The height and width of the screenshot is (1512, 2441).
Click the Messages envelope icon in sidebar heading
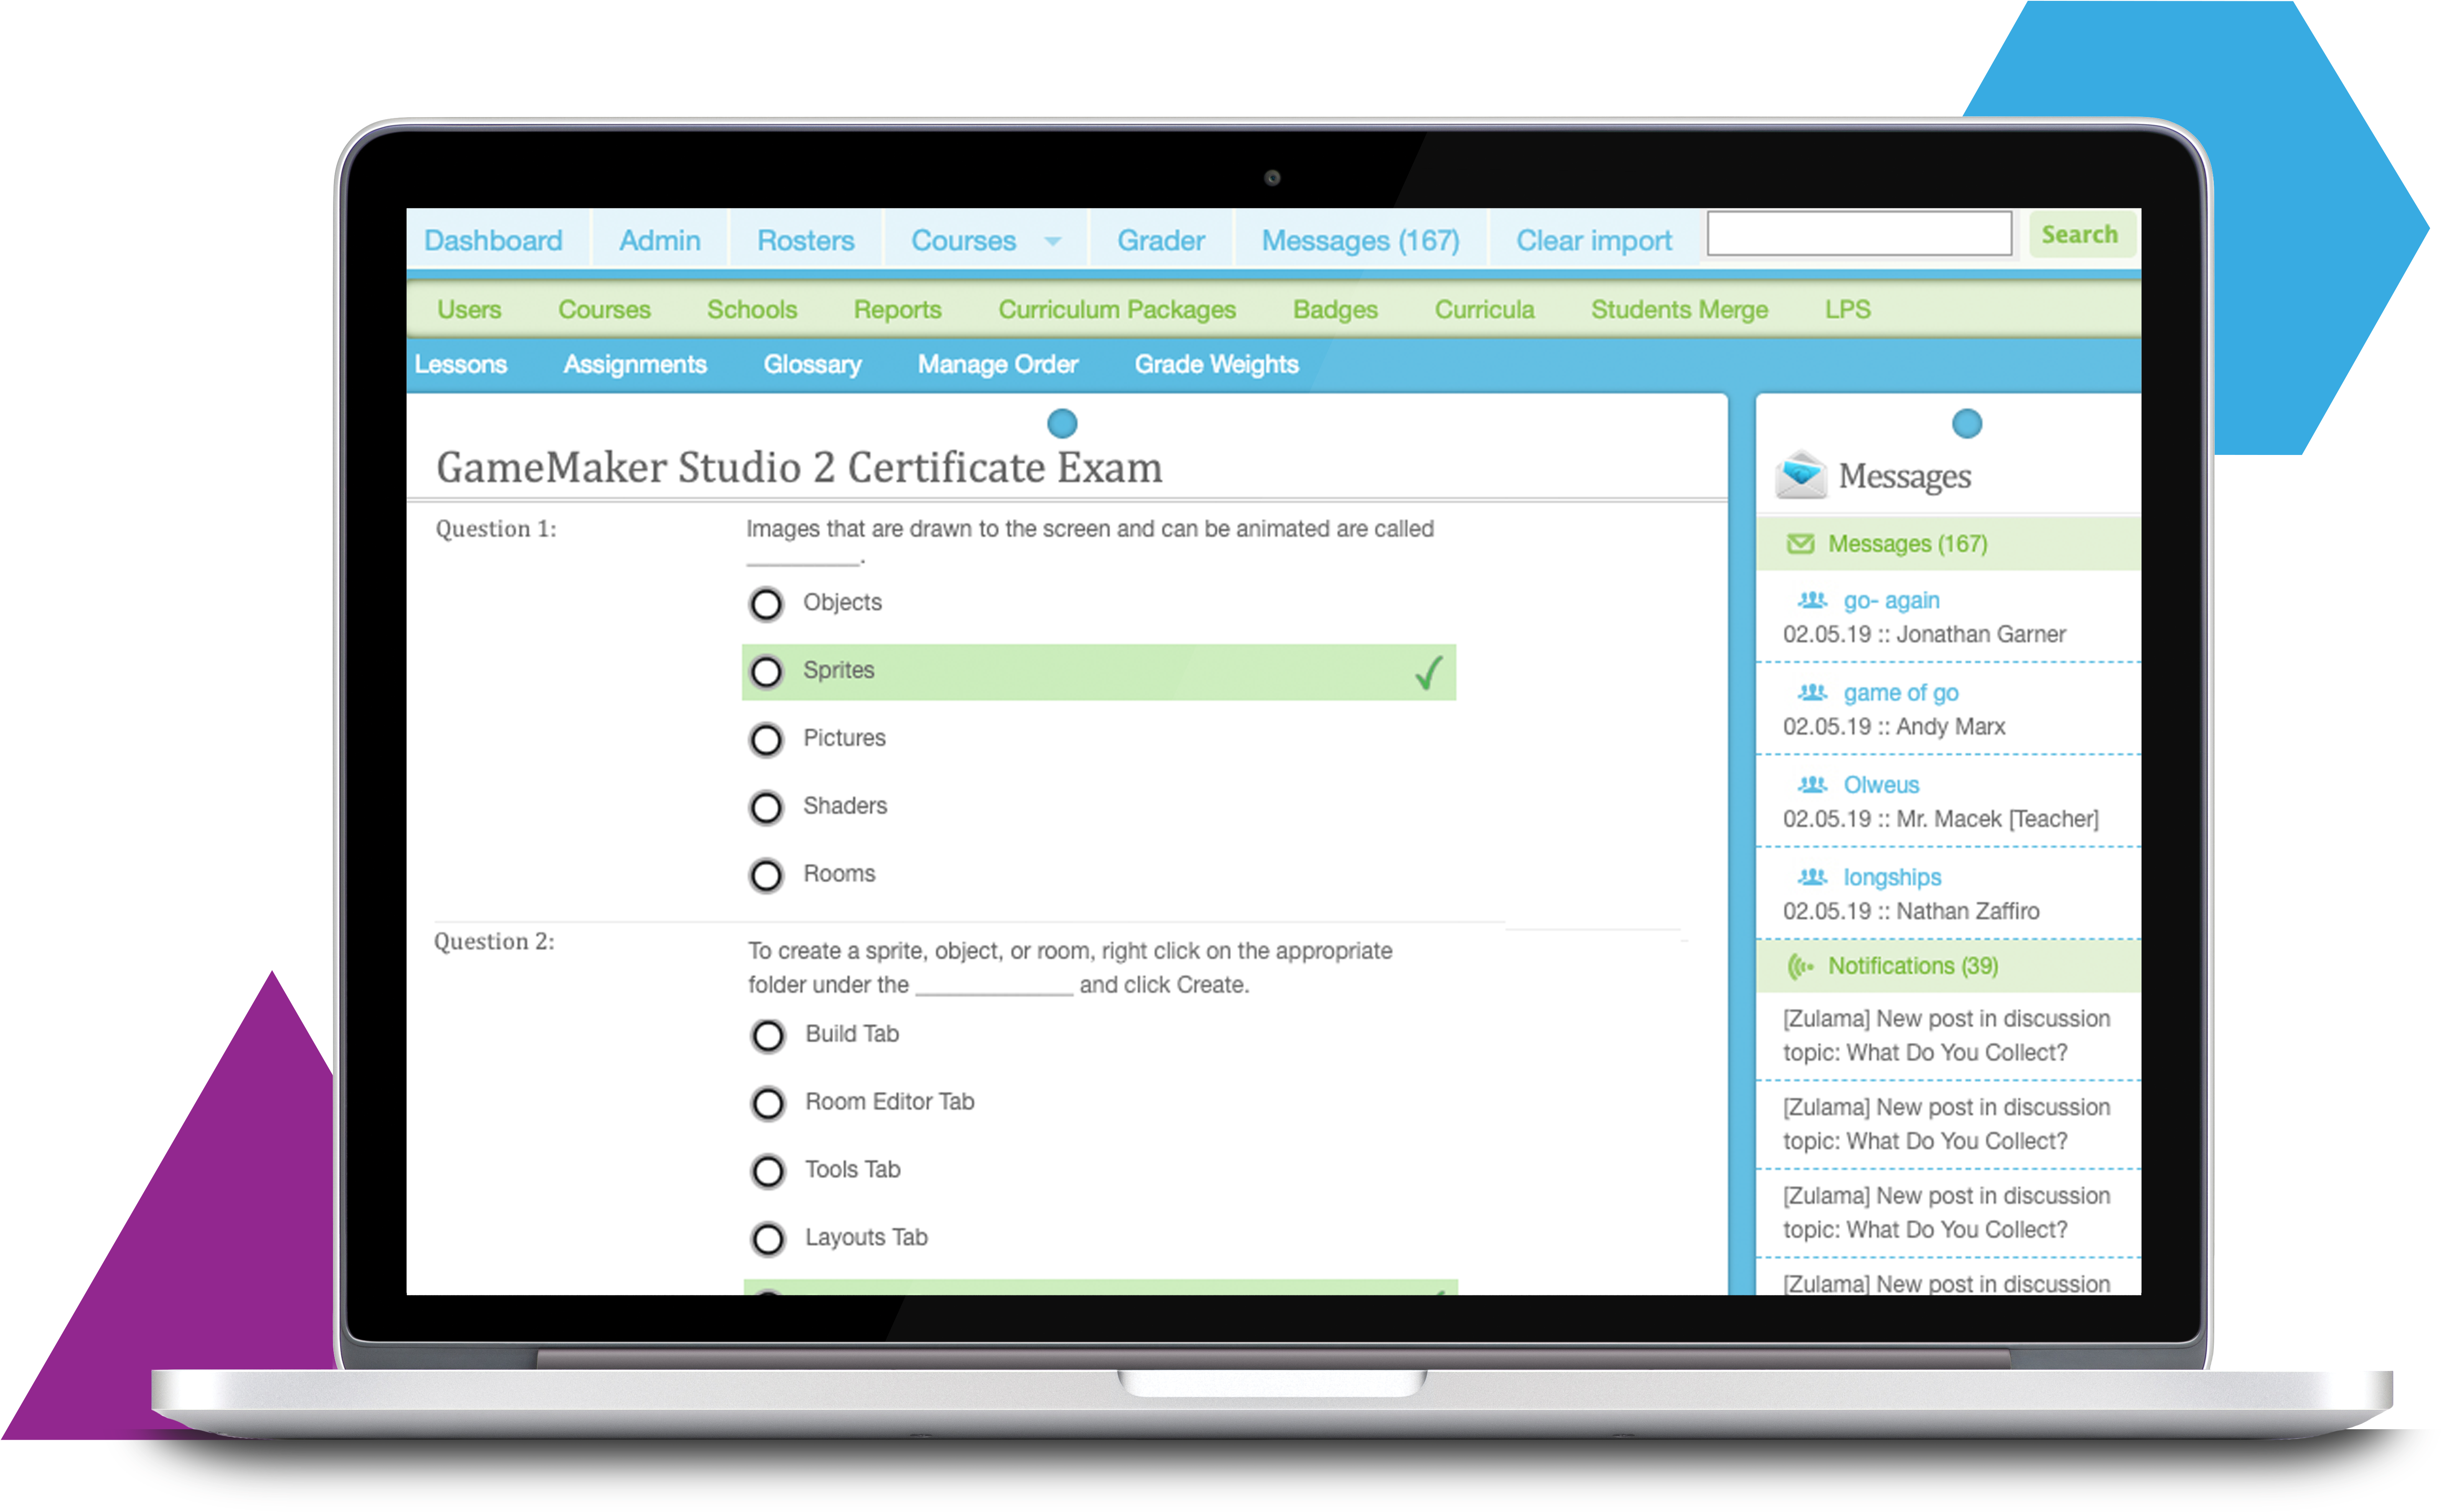(x=1801, y=475)
